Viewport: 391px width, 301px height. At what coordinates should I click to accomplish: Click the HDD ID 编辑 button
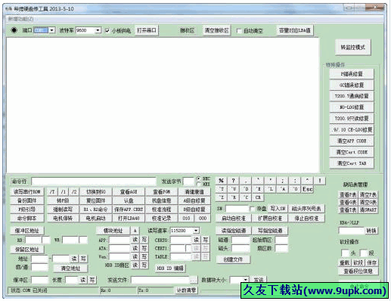click(170, 268)
